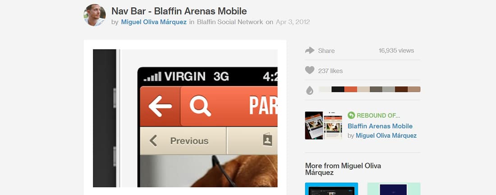The height and width of the screenshot is (195, 496).
Task: Click the heart likes icon
Action: coord(310,70)
